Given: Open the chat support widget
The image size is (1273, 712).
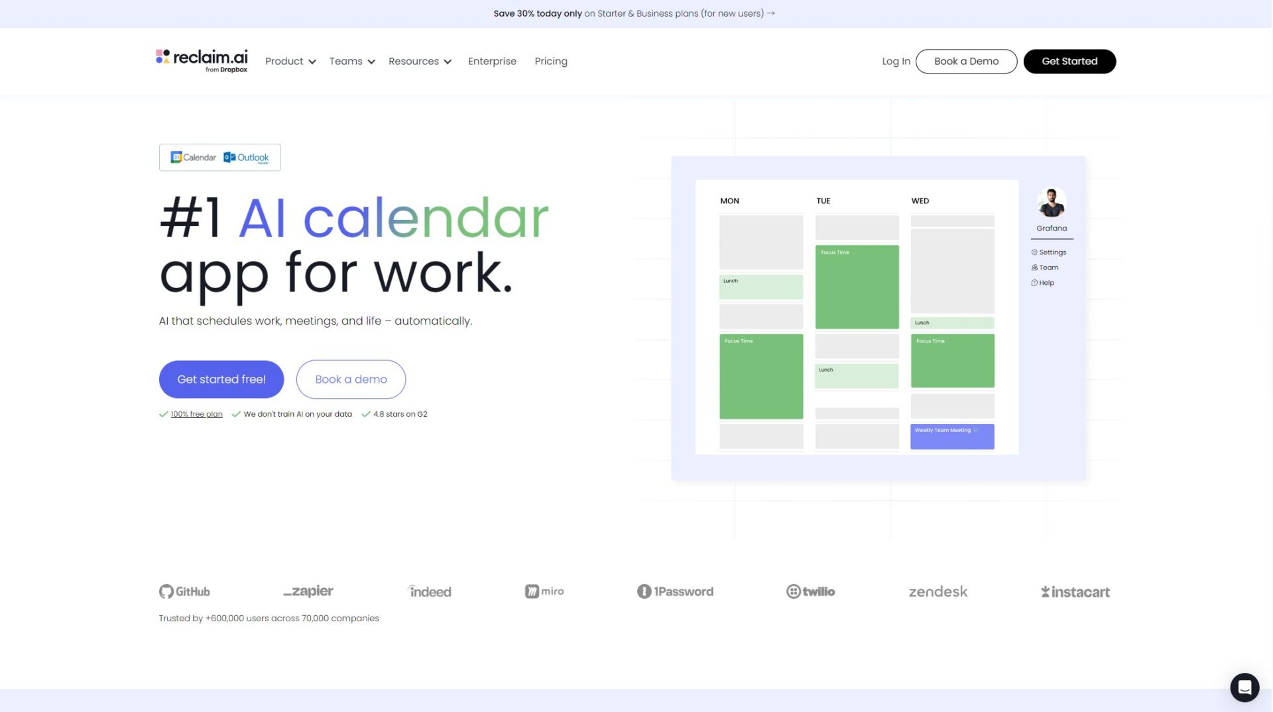Looking at the screenshot, I should (x=1244, y=687).
